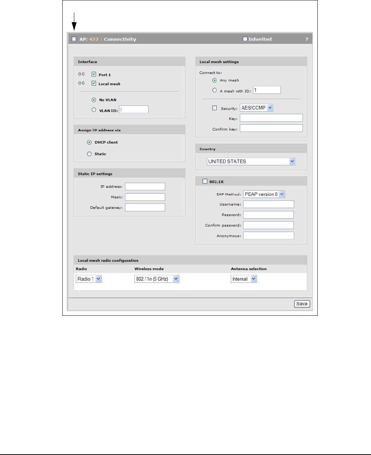Select A mesh with ID option
The image size is (371, 455).
pos(214,90)
